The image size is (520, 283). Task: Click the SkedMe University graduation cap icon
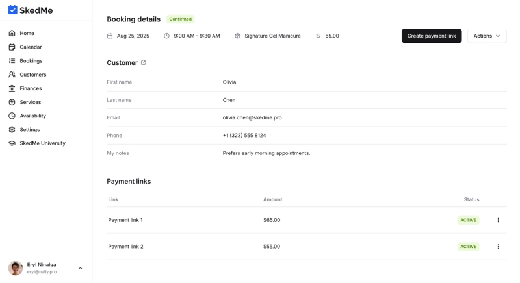coord(12,143)
